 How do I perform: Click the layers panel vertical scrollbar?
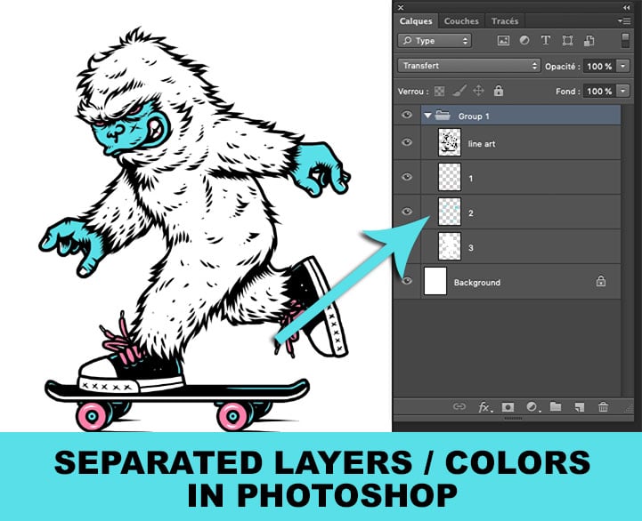point(627,251)
